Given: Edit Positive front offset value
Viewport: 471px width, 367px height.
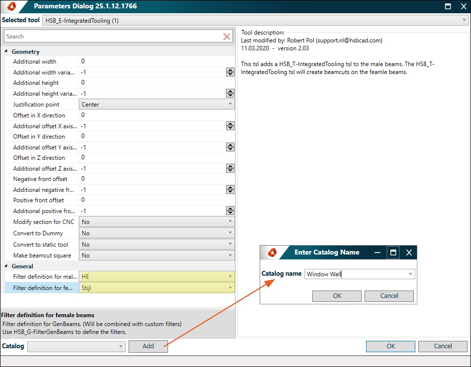Looking at the screenshot, I should [x=157, y=200].
